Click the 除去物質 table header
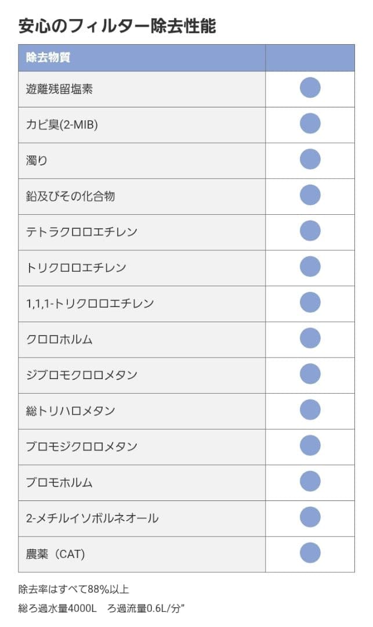 click(49, 57)
